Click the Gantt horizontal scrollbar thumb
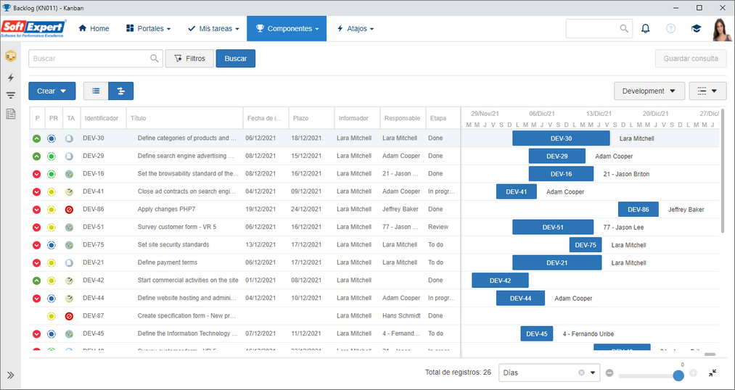Viewport: 735px width, 390px height. [x=710, y=354]
